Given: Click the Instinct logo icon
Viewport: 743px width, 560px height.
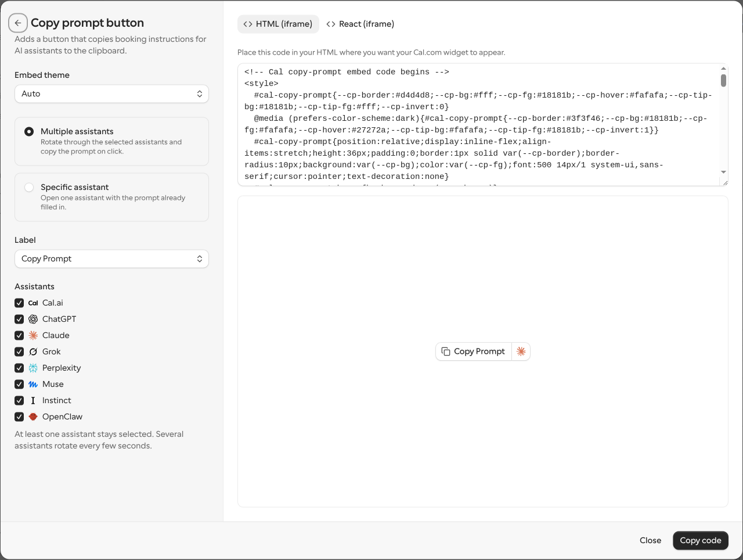Looking at the screenshot, I should (33, 400).
